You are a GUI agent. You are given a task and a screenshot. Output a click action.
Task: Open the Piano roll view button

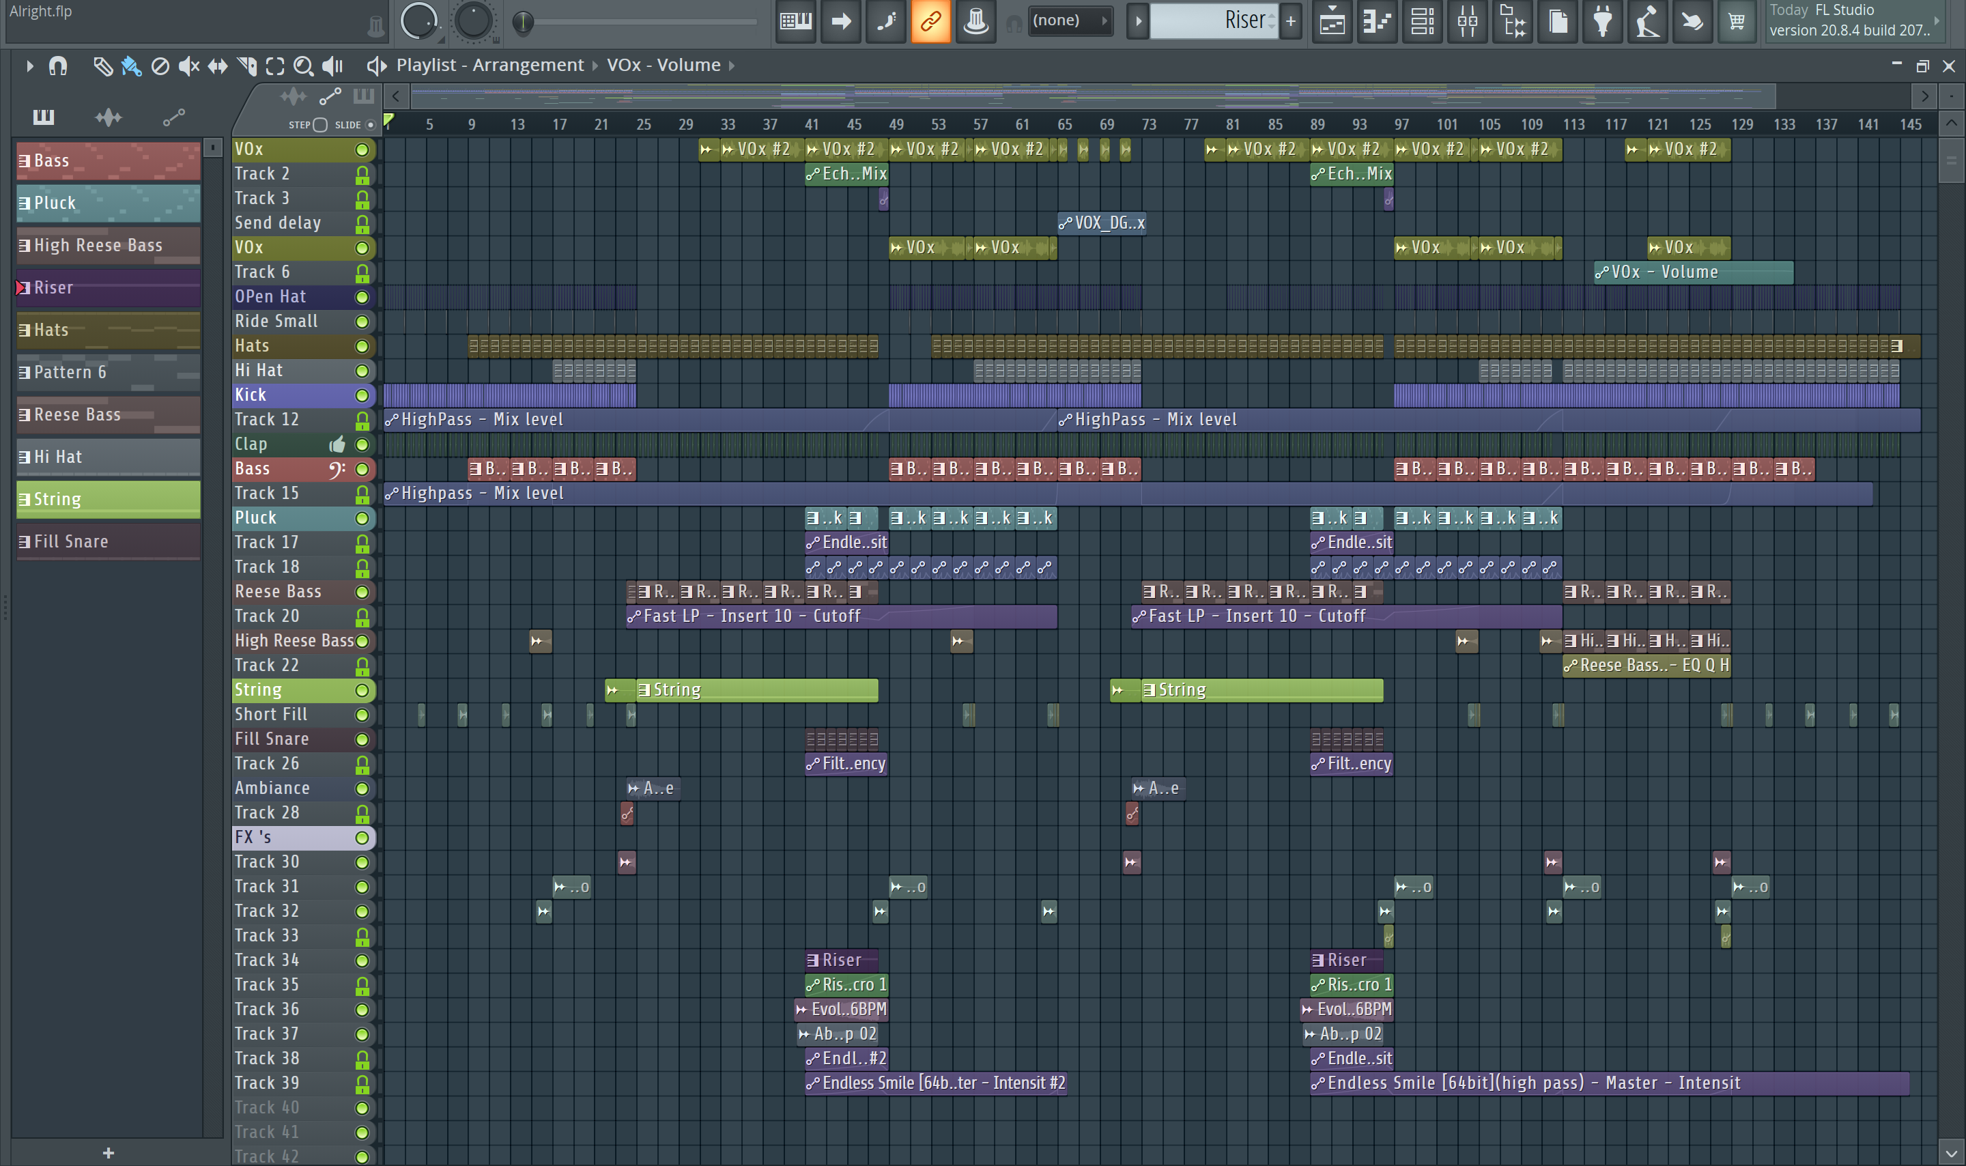coord(1377,21)
